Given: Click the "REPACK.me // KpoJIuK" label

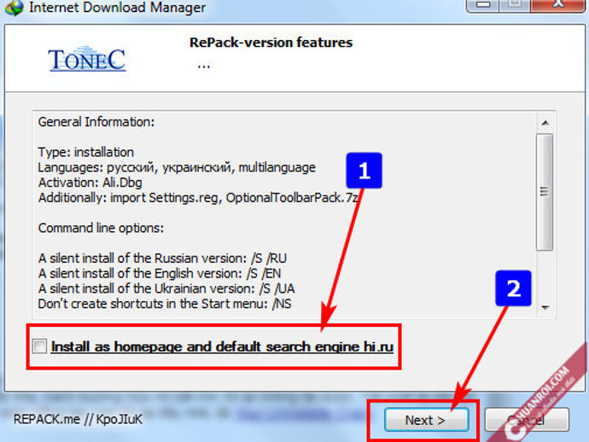Looking at the screenshot, I should point(79,419).
